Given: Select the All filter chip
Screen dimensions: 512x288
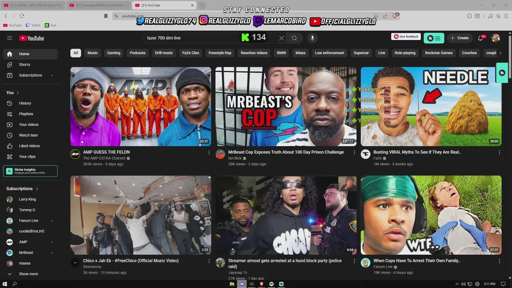Looking at the screenshot, I should [x=76, y=53].
